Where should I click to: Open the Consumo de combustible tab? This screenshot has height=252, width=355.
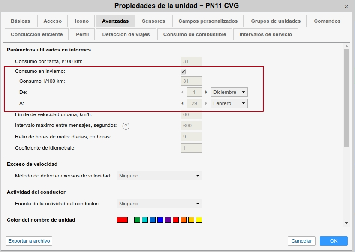(x=195, y=34)
